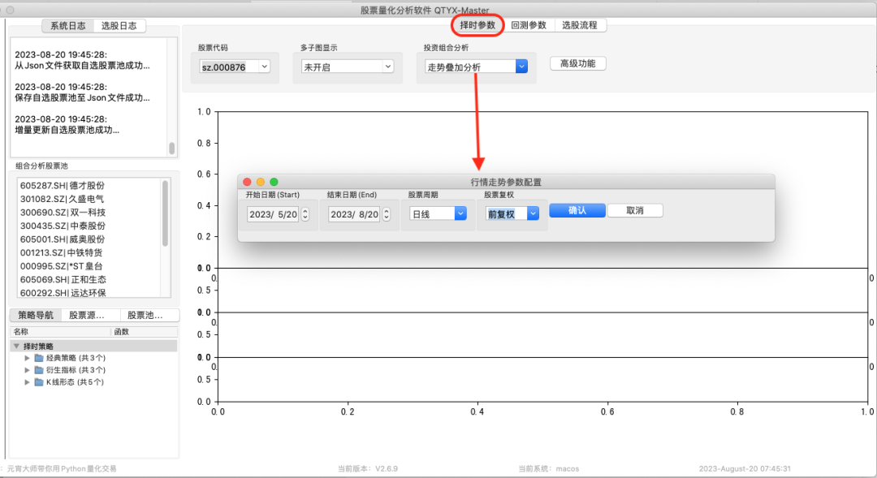Click end date field 2023/8/20
This screenshot has height=478, width=877.
pyautogui.click(x=355, y=214)
